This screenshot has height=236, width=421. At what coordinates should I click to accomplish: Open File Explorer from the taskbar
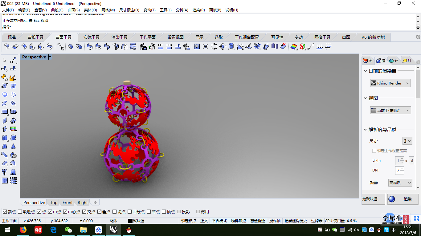(x=84, y=230)
